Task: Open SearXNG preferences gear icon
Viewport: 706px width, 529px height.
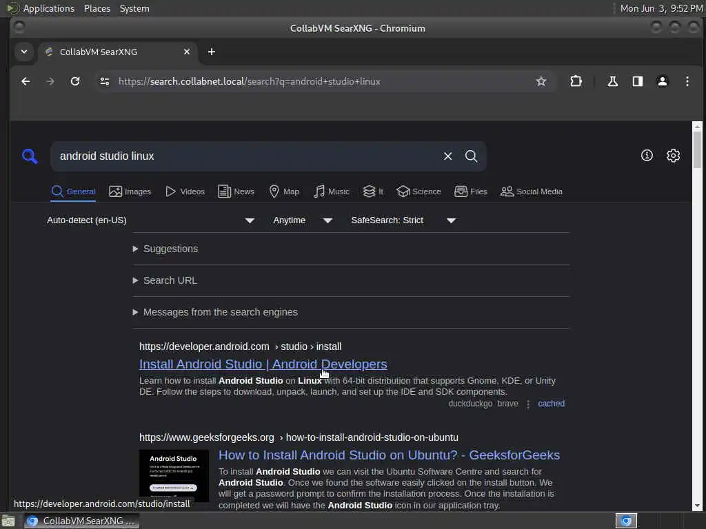Action: [673, 156]
